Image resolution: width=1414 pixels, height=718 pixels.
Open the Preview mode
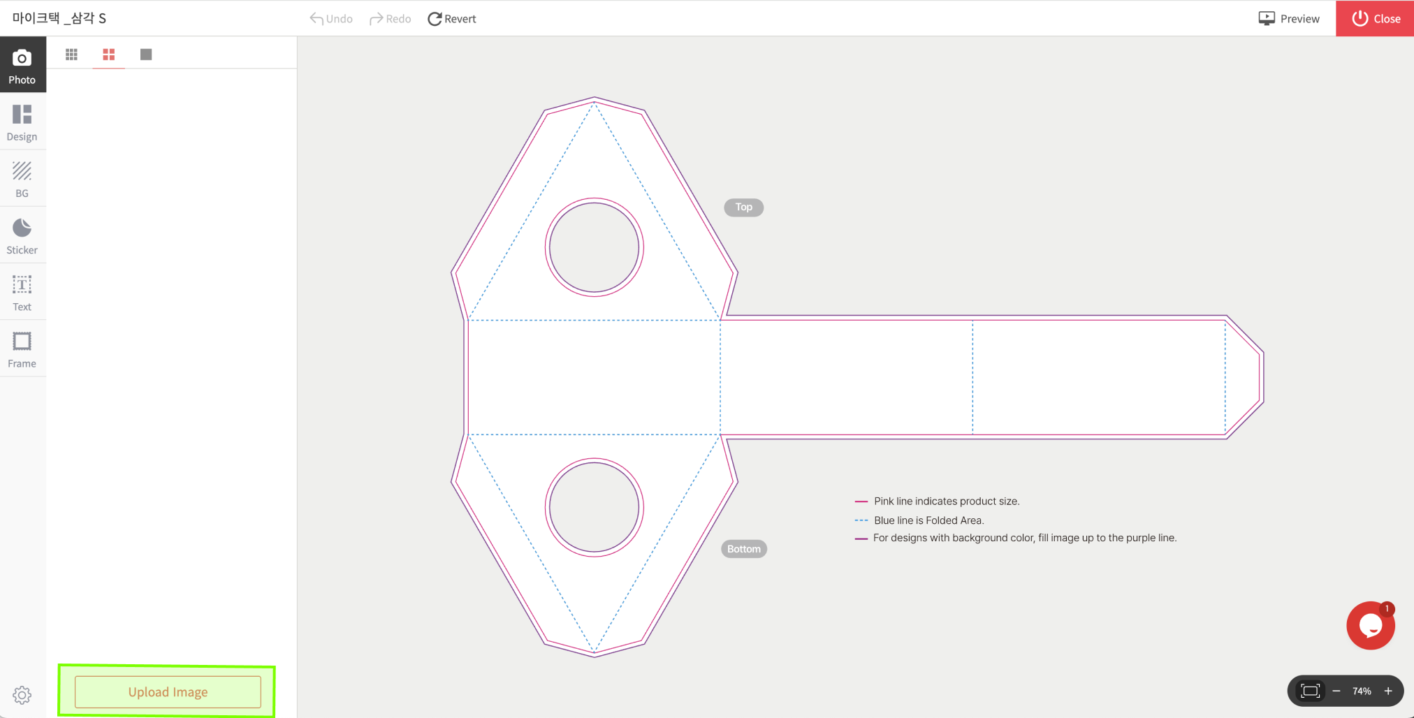(x=1289, y=19)
